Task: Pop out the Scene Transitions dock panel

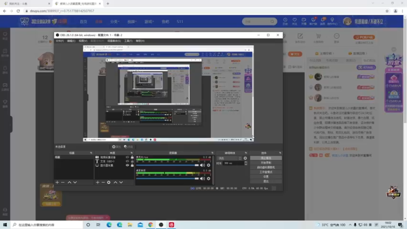Action: [246, 153]
